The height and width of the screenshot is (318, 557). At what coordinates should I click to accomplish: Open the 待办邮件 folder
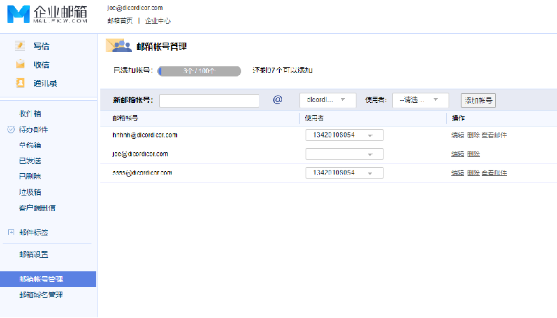(x=34, y=130)
